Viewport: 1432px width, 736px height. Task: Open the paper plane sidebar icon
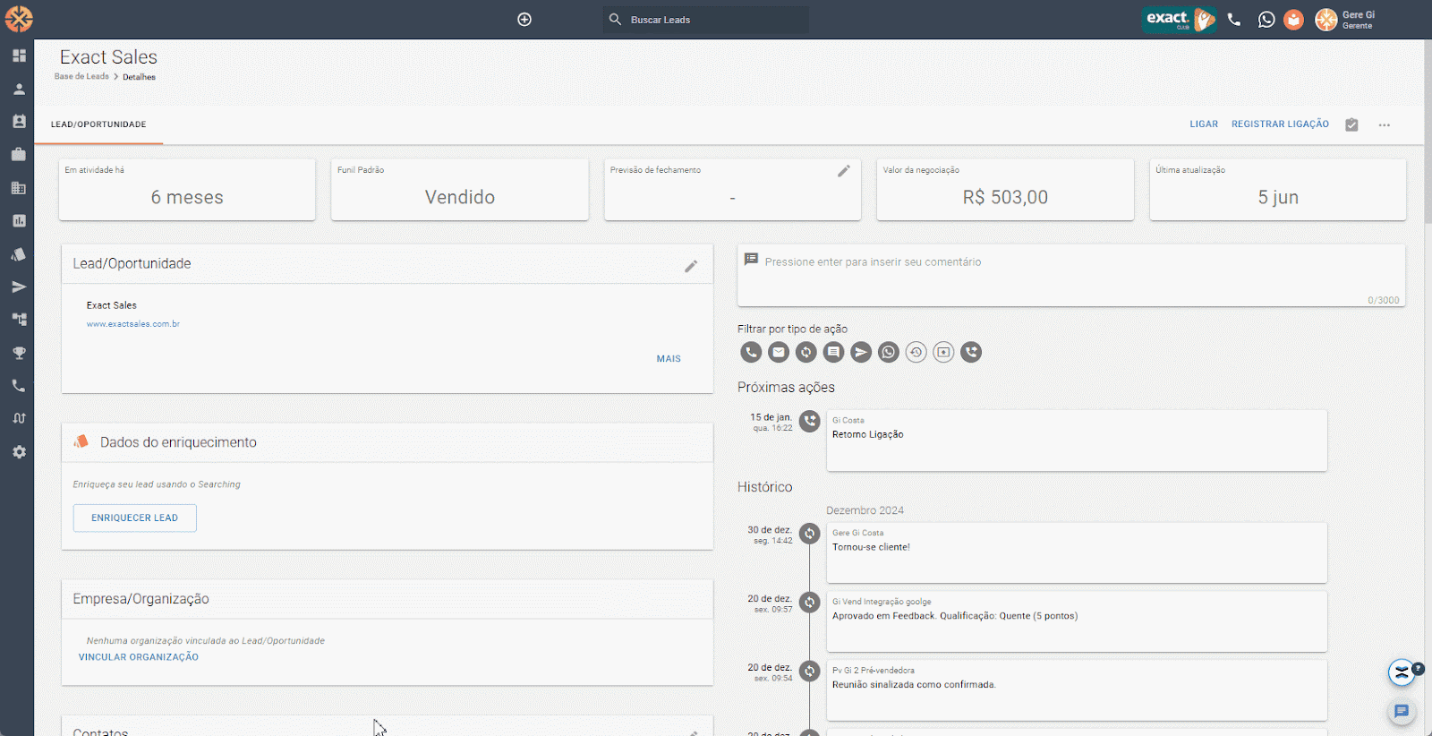click(19, 287)
